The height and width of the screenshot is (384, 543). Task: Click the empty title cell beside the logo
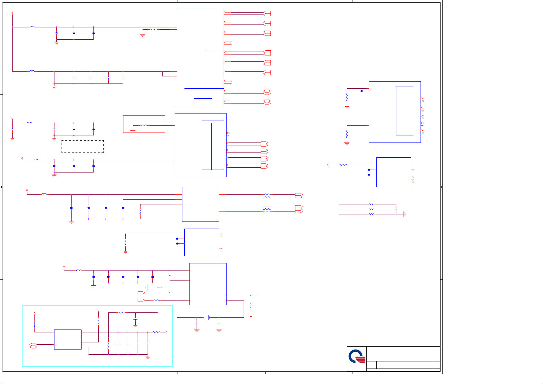click(403, 354)
